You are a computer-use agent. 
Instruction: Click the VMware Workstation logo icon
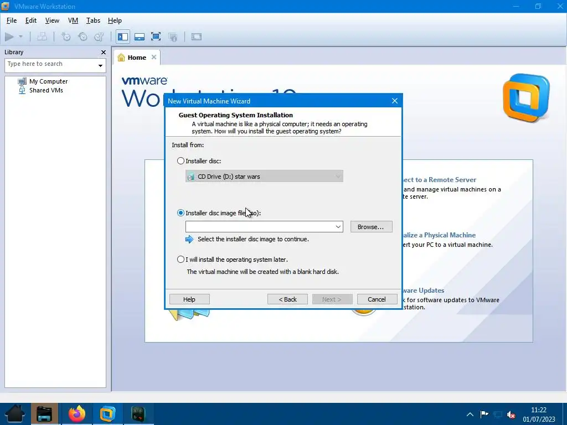pyautogui.click(x=526, y=97)
